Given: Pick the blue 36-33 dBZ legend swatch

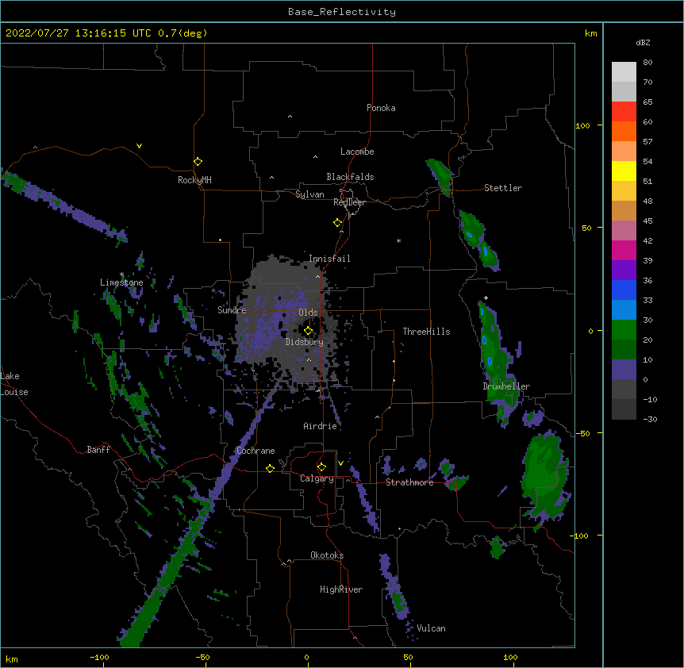Looking at the screenshot, I should click(x=624, y=290).
